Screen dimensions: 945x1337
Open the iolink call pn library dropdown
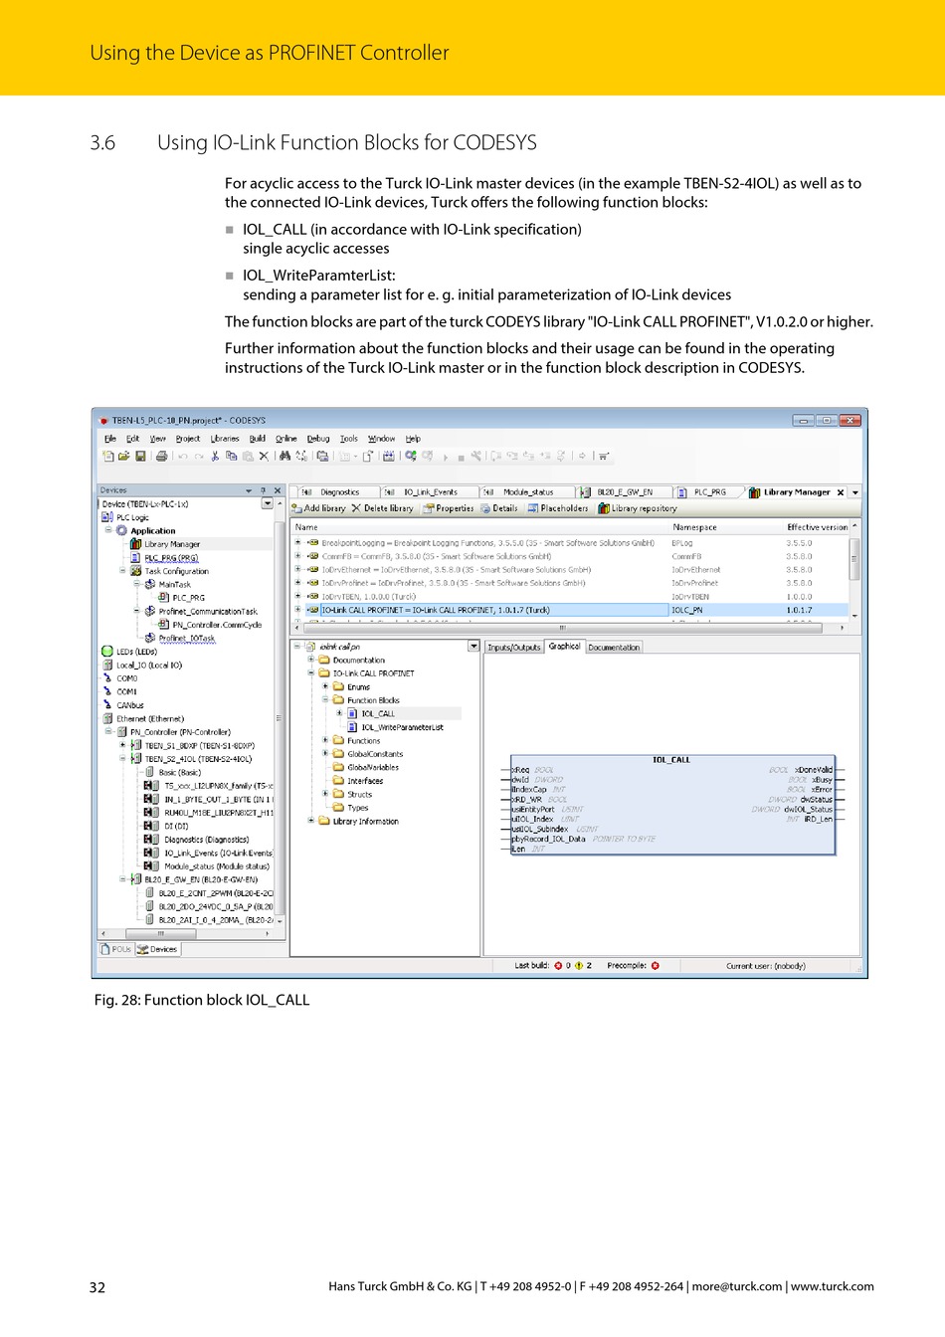coord(473,647)
